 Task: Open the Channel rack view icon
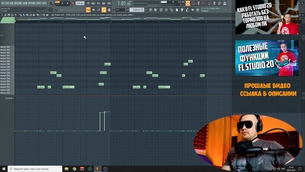tap(161, 10)
